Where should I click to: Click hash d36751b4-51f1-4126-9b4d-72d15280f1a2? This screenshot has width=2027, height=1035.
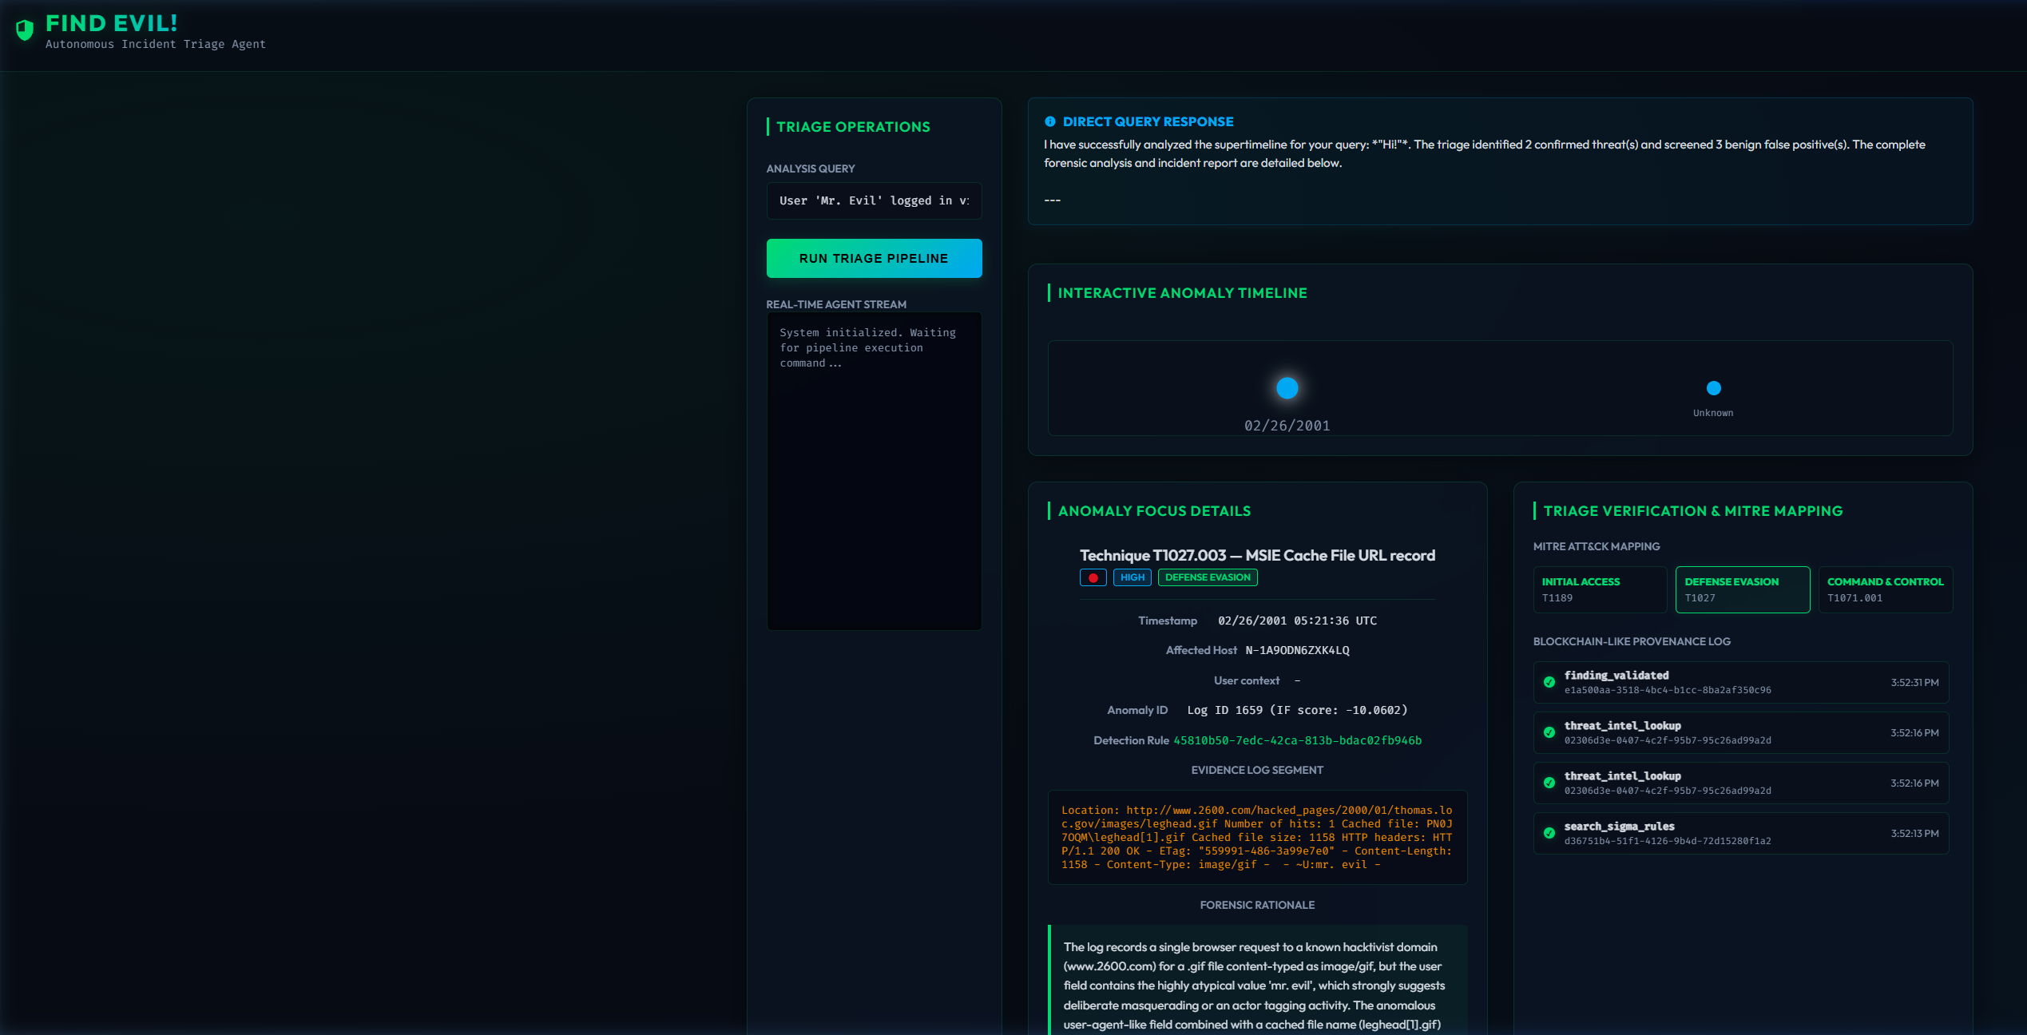point(1668,841)
